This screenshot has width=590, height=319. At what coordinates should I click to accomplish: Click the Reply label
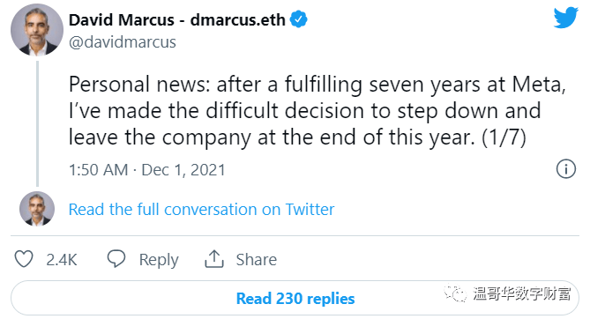[159, 260]
